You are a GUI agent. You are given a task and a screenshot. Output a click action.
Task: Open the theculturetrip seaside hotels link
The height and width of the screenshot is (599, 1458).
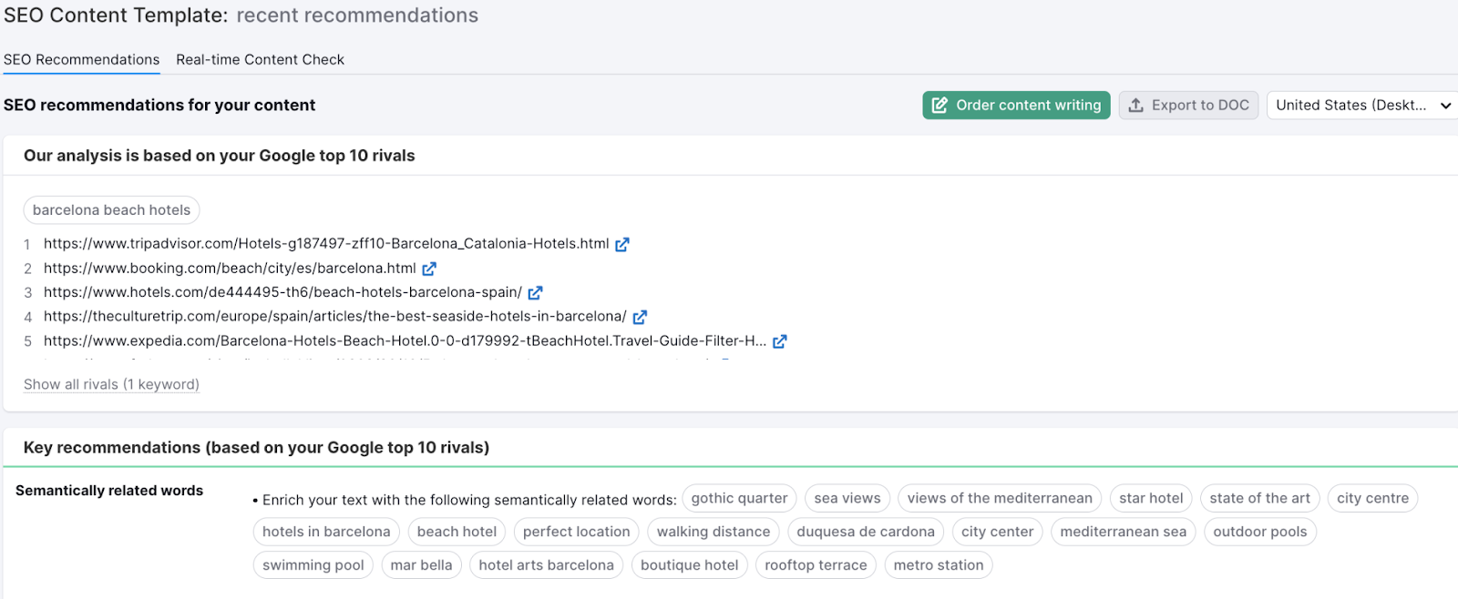[x=334, y=317]
